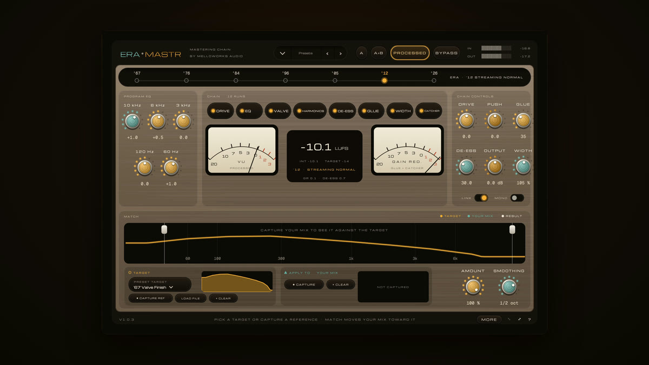Go to the next preset
This screenshot has height=365, width=649.
[340, 53]
